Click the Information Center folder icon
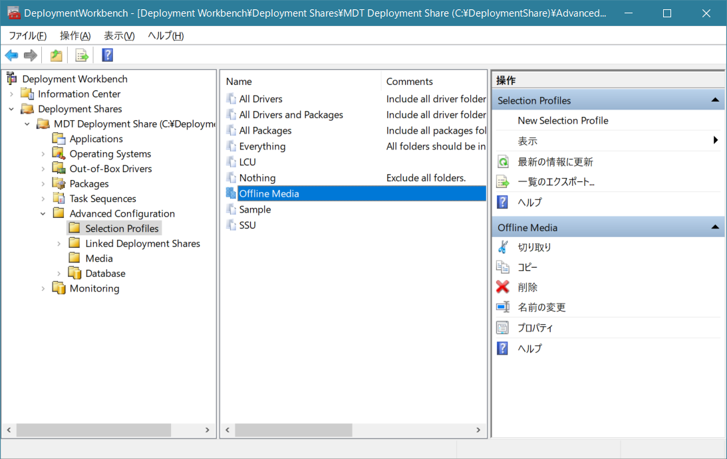The image size is (727, 459). pyautogui.click(x=27, y=94)
